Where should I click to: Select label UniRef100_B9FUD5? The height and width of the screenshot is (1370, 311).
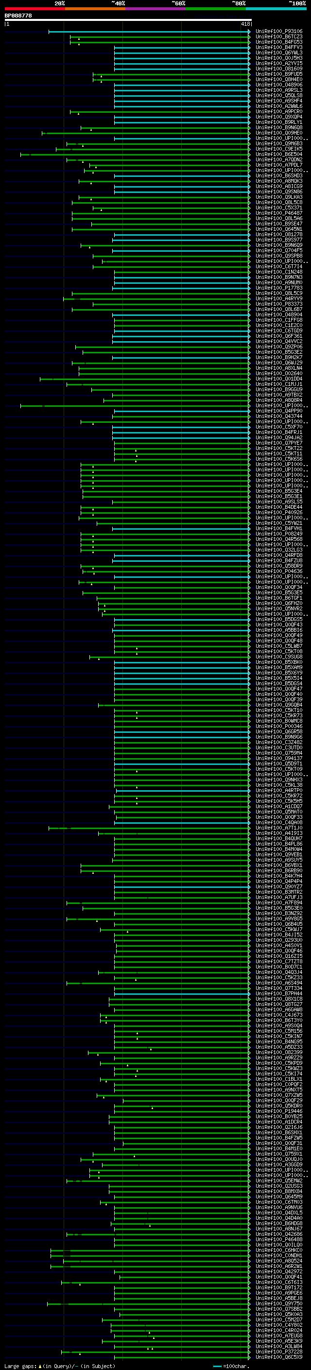pyautogui.click(x=279, y=74)
